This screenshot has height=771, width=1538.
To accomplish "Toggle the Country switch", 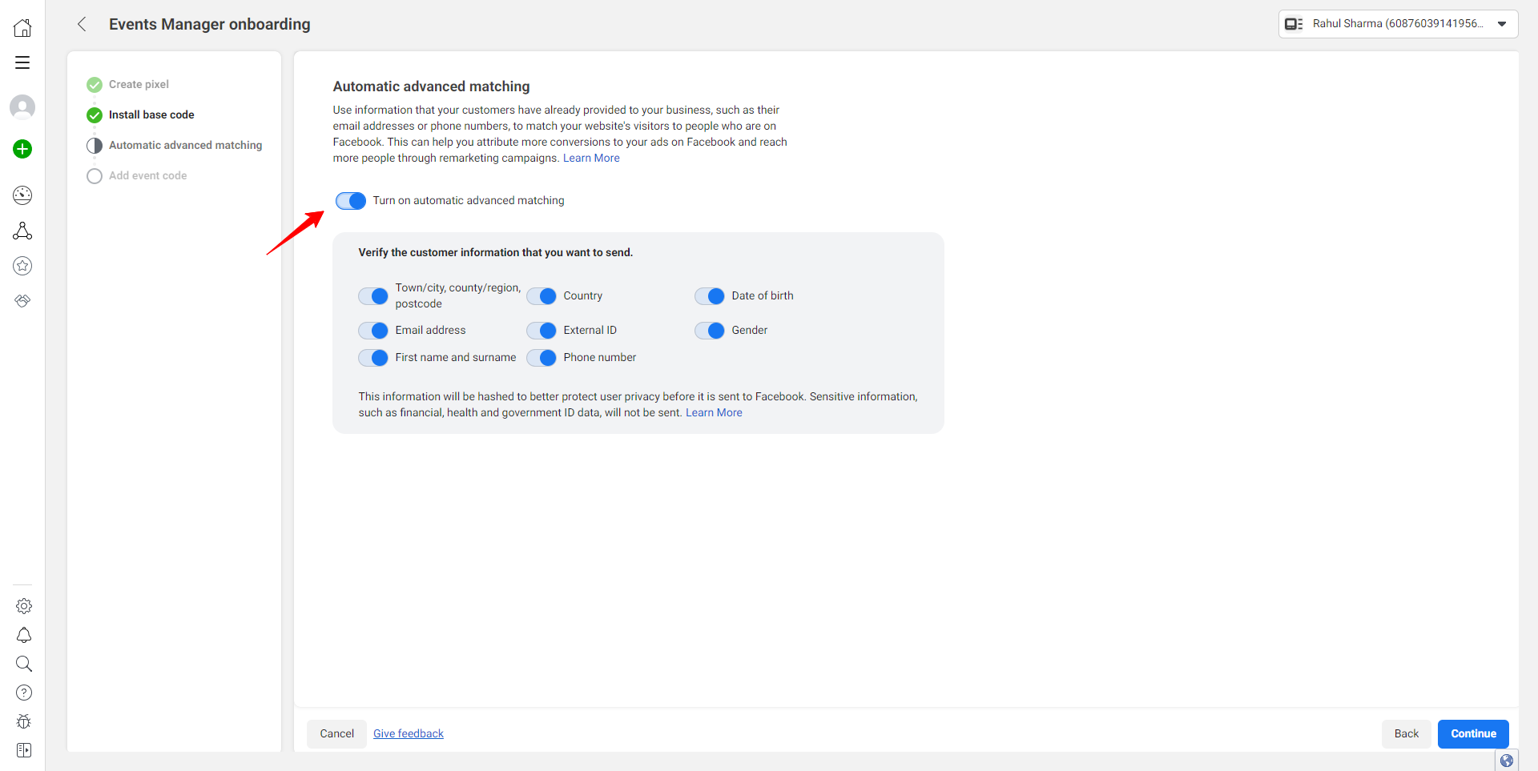I will tap(542, 296).
